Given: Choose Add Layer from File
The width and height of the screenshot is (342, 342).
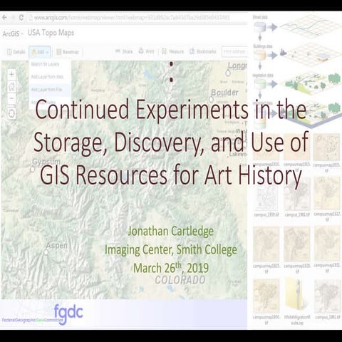Looking at the screenshot, I should pyautogui.click(x=46, y=90).
